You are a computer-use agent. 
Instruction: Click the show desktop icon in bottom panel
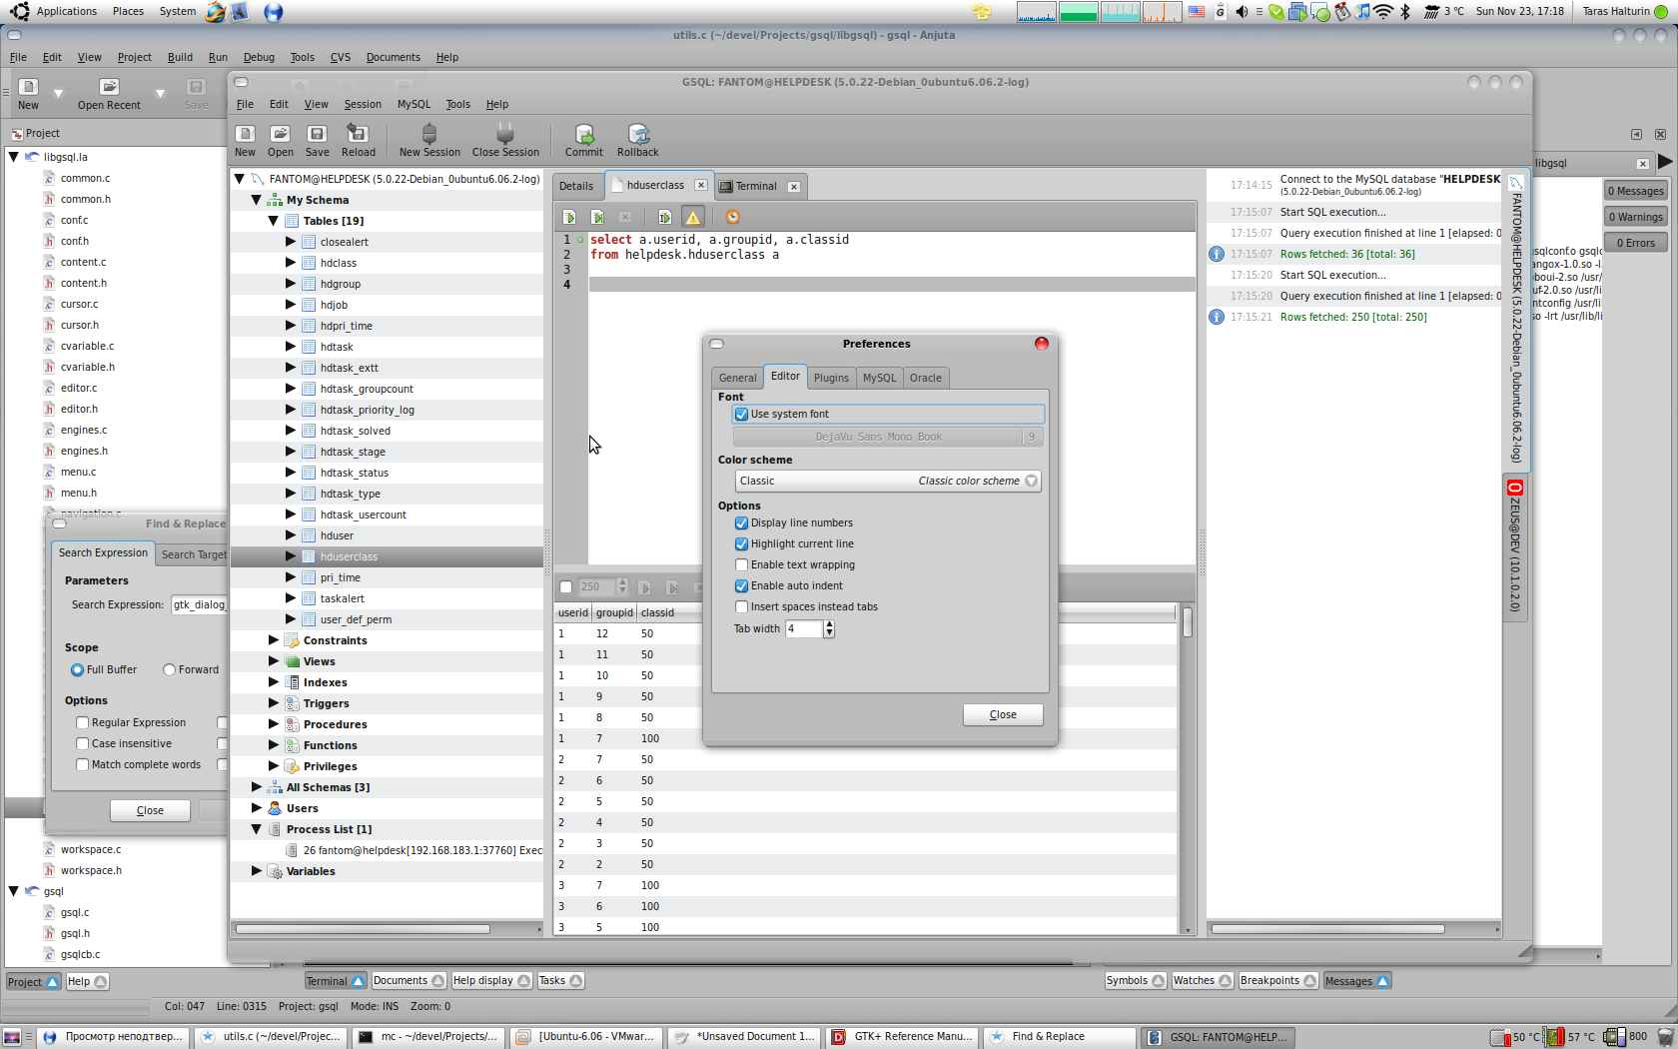[x=12, y=1037]
